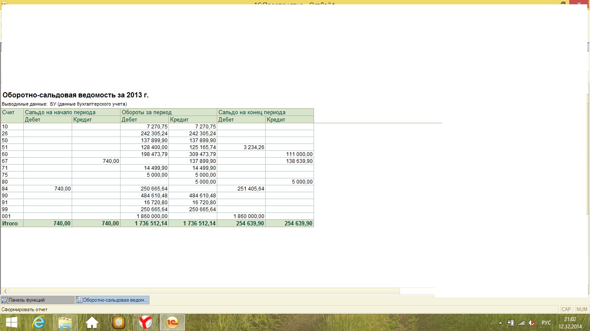Open the РУС input language switcher

coord(546,323)
